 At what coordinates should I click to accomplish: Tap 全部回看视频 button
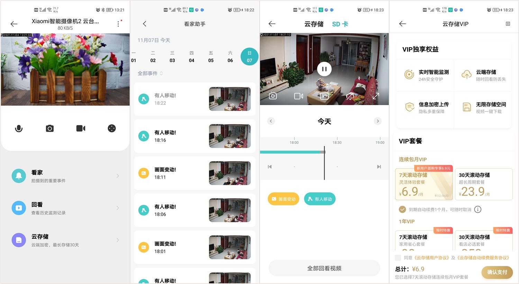coord(324,268)
